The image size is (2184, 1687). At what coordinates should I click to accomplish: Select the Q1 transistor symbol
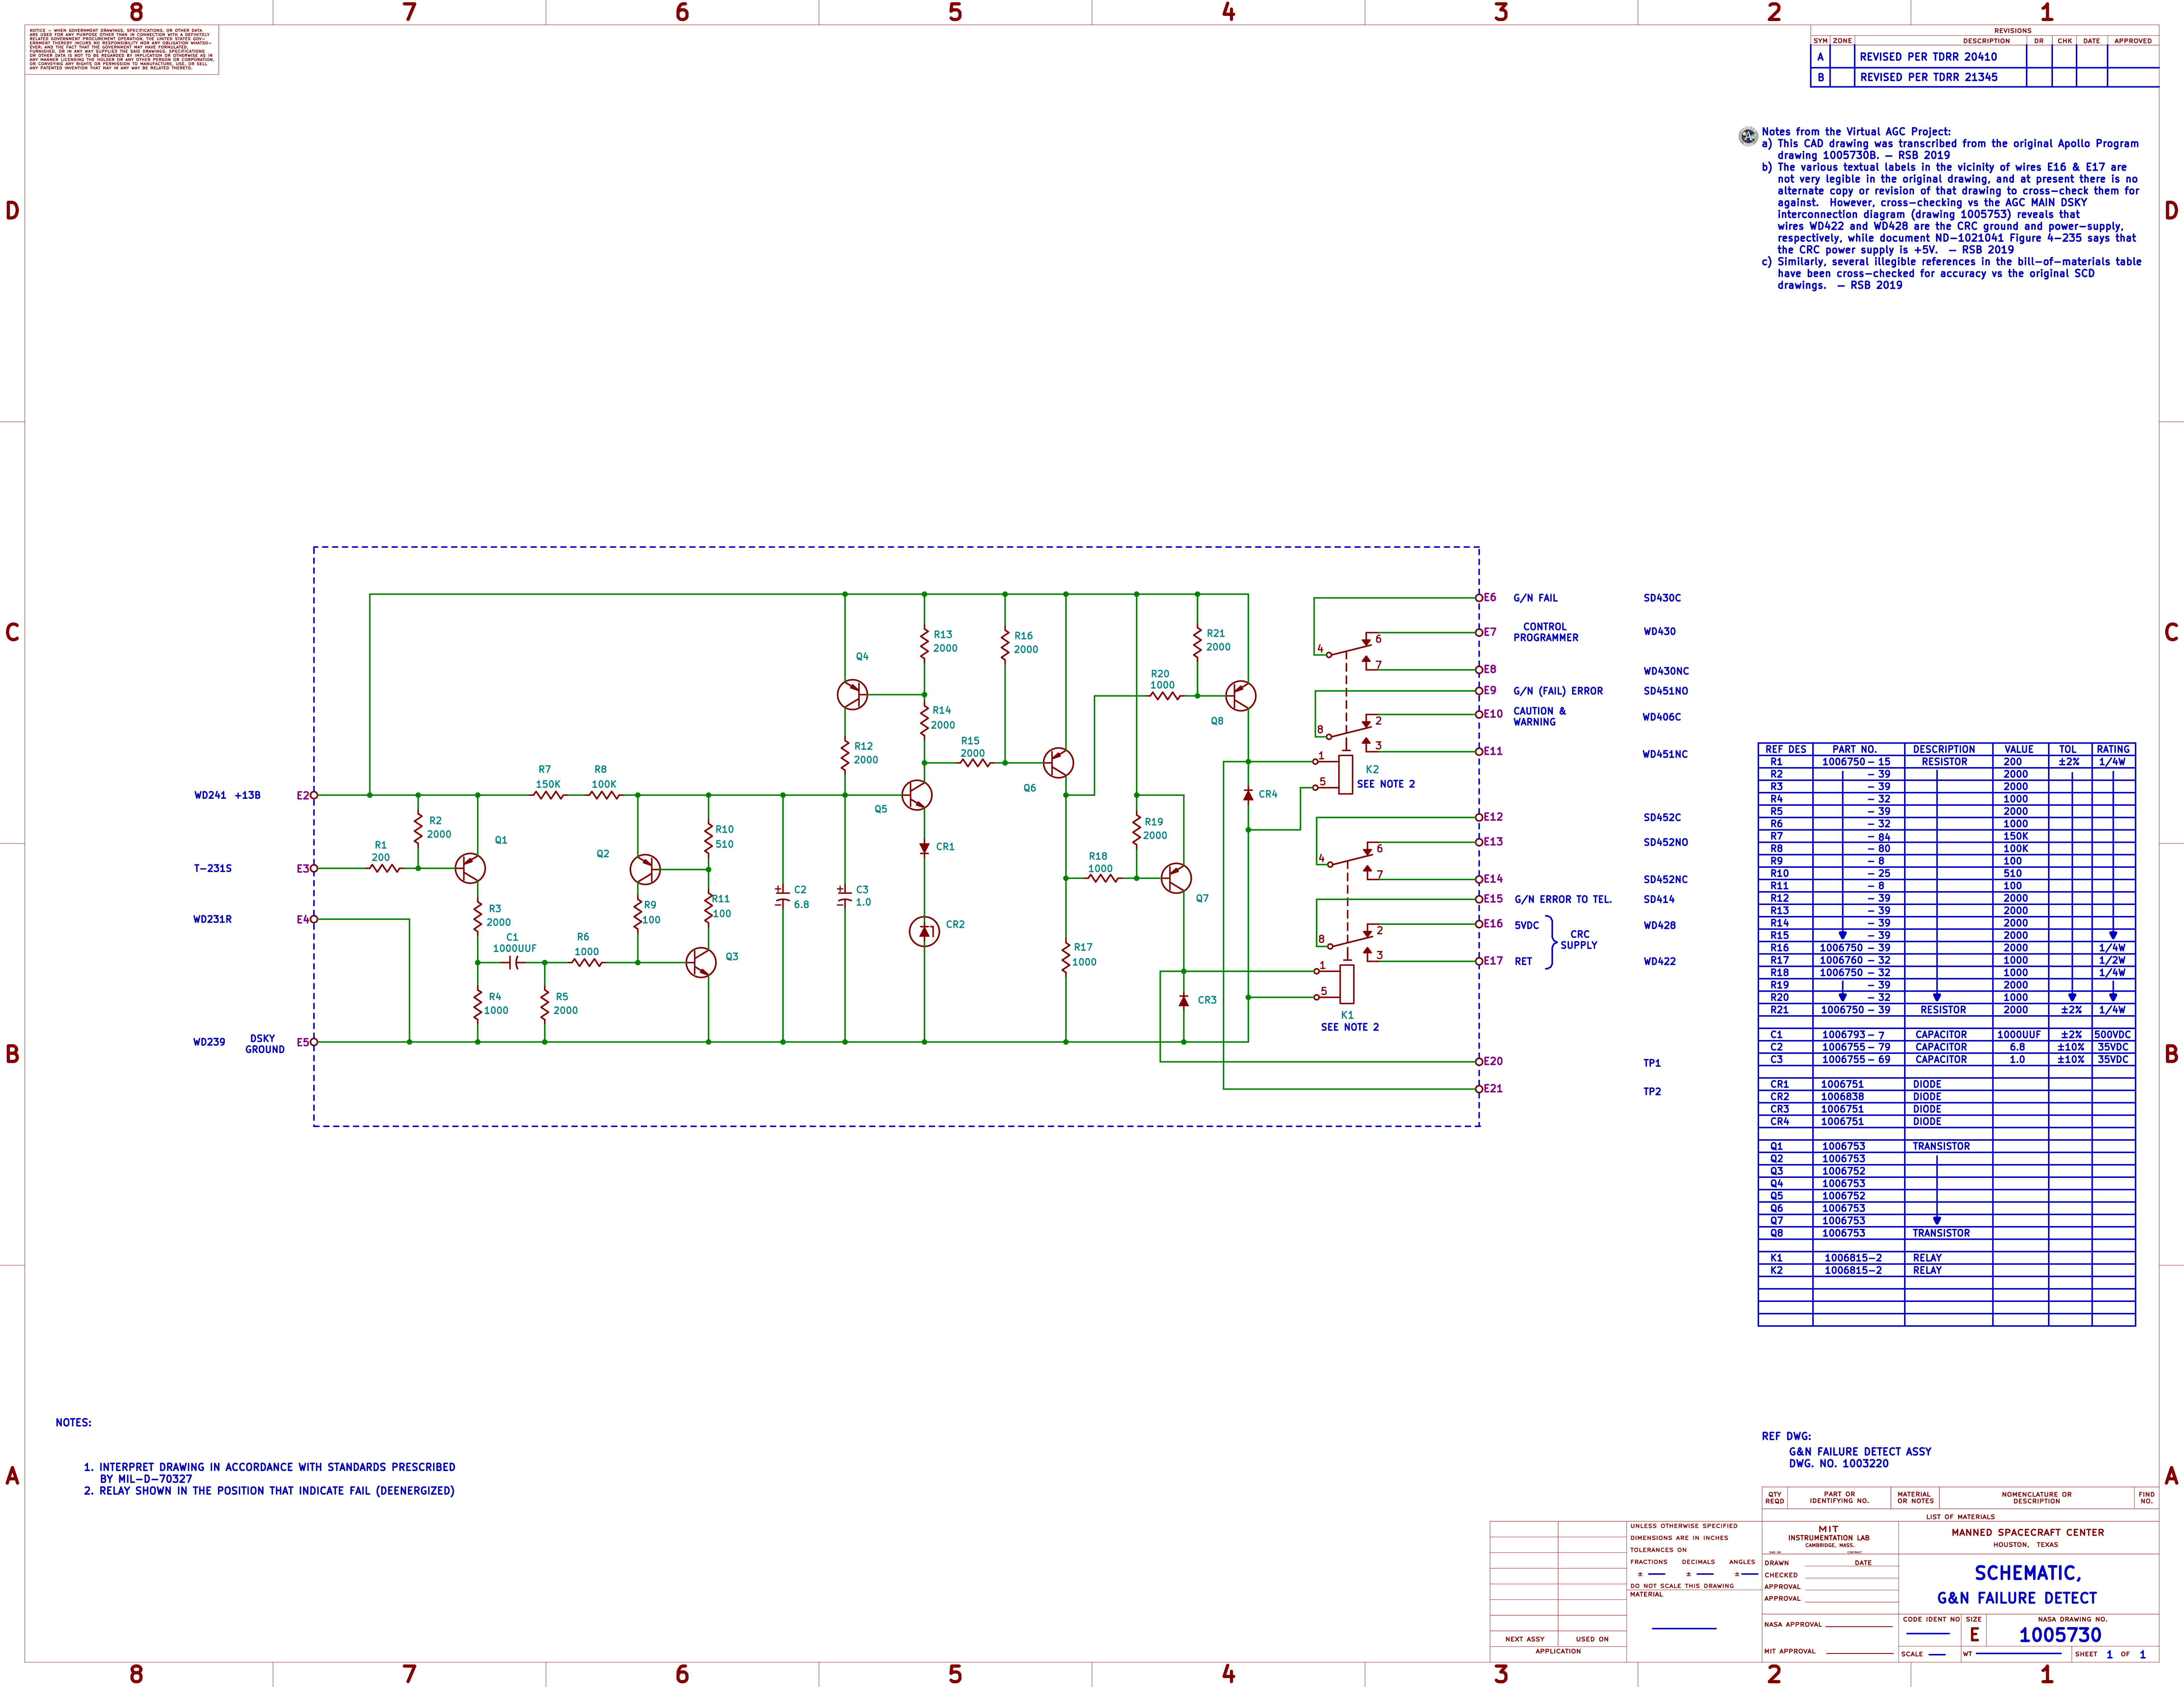pos(470,869)
